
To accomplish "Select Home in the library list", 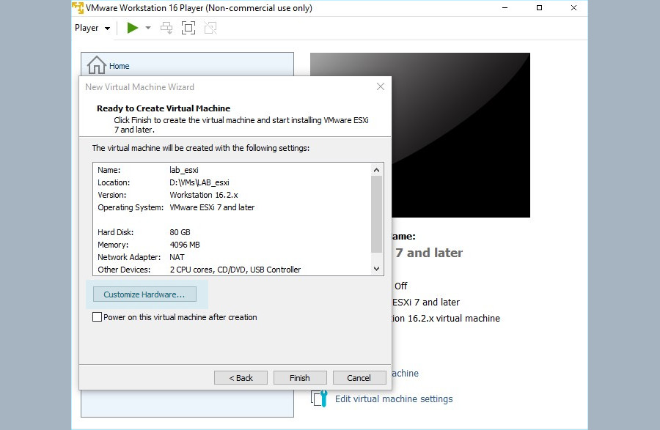I will (x=187, y=66).
